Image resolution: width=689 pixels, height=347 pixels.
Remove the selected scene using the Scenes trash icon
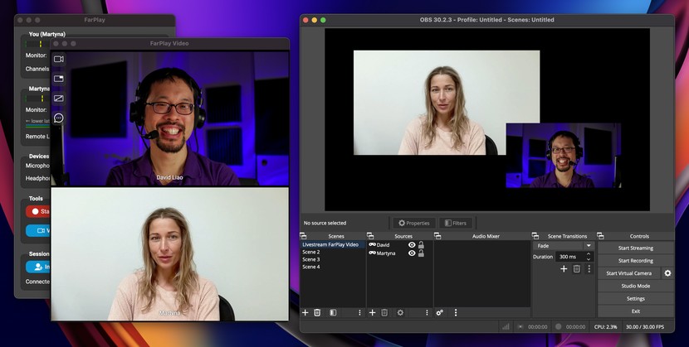click(x=317, y=312)
